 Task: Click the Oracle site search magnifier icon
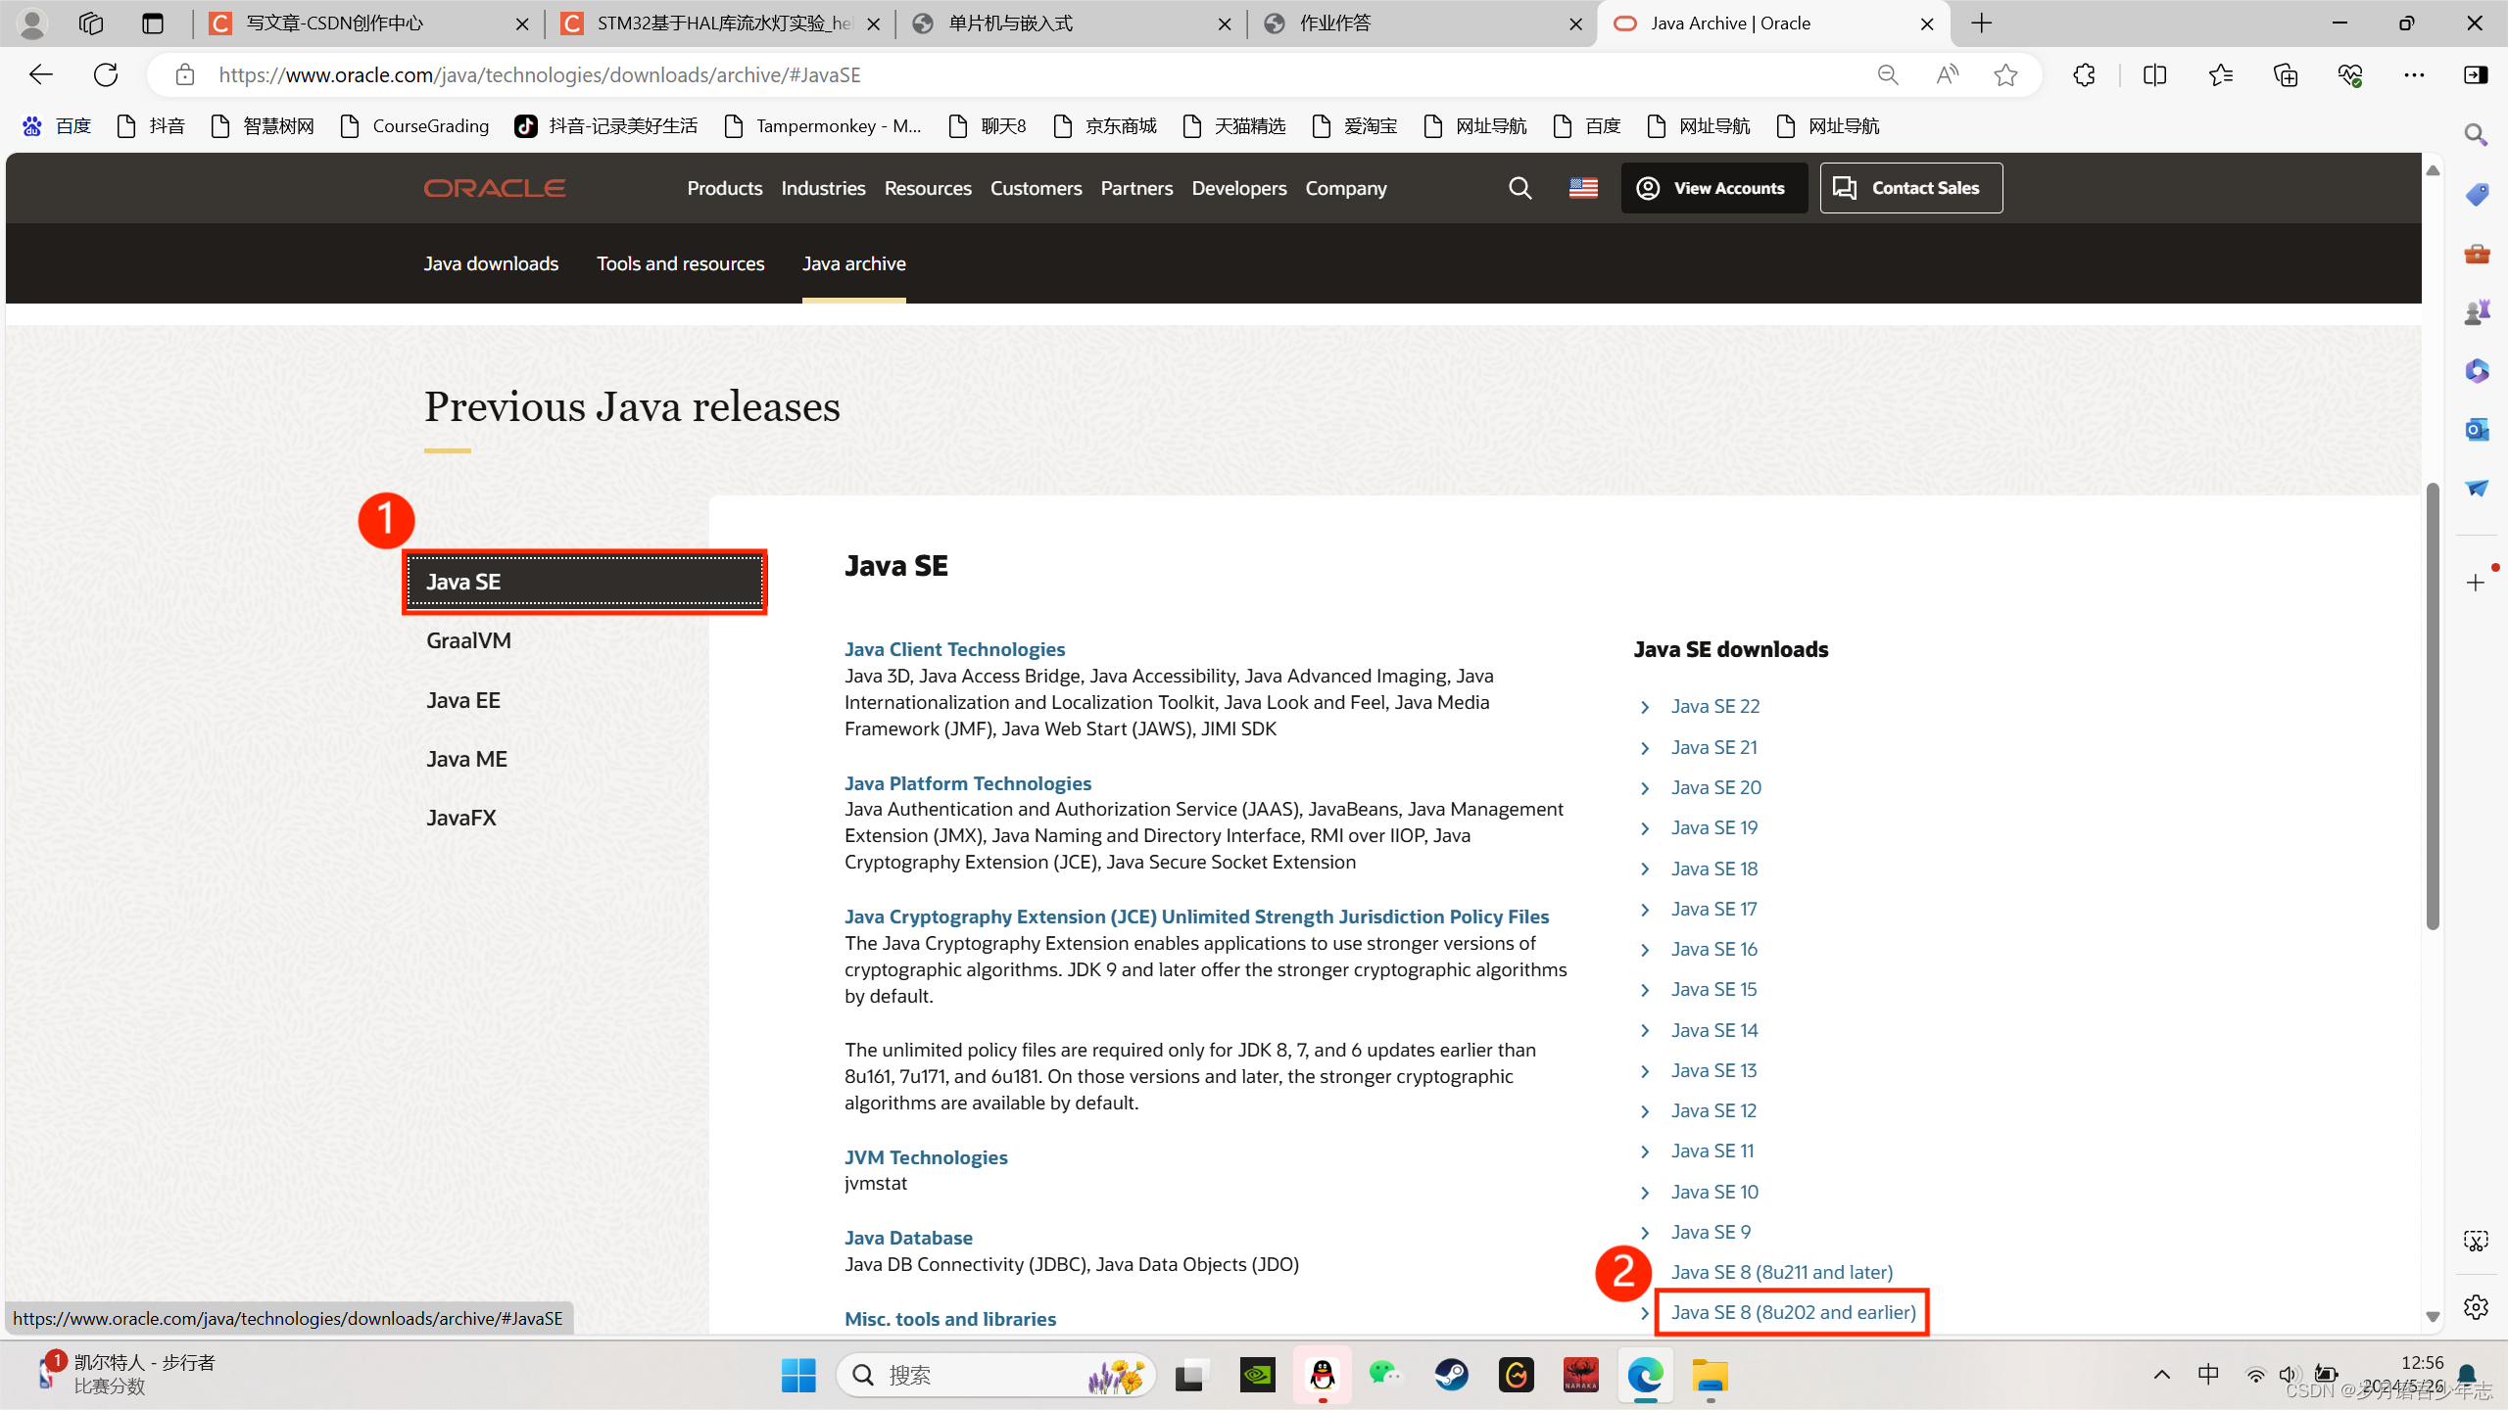(x=1519, y=188)
